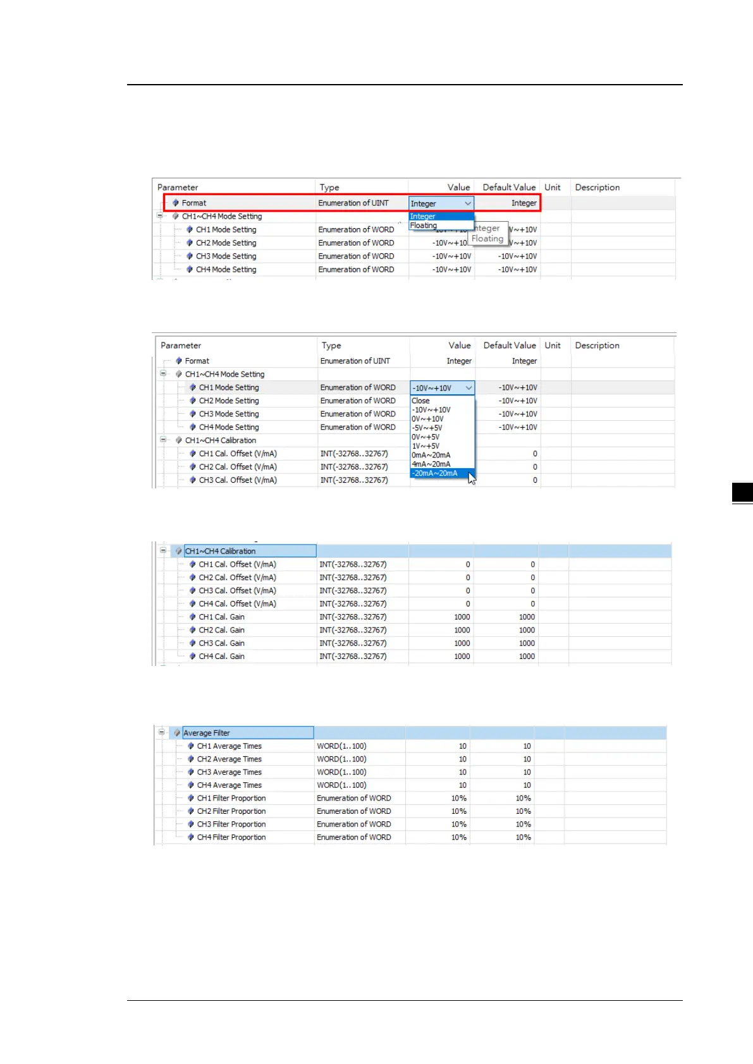
Task: Select the highlighted CH1~CH4 Calibration label
Action: [220, 551]
